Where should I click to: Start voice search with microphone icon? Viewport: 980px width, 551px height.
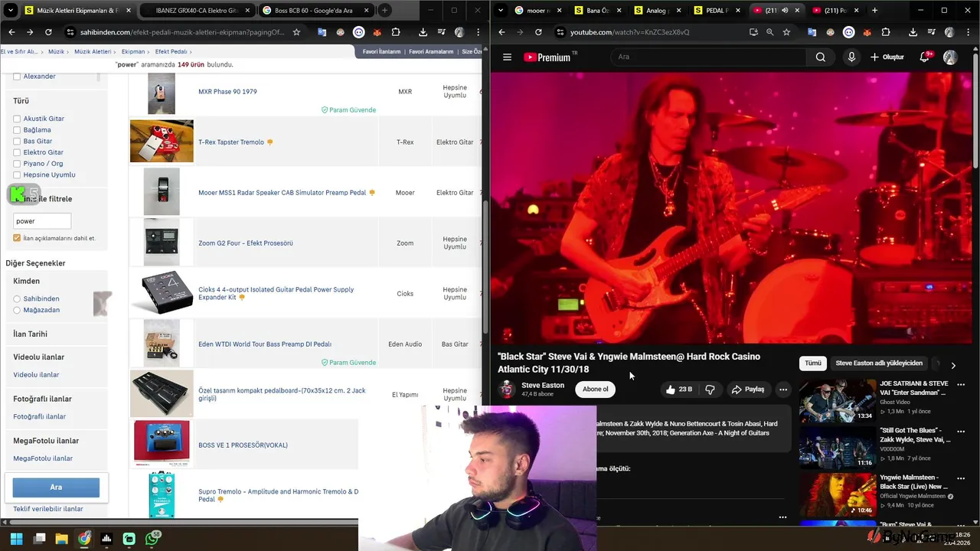(851, 57)
